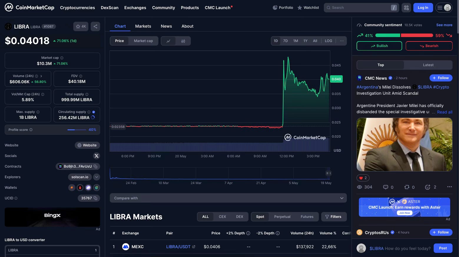The width and height of the screenshot is (459, 257).
Task: Click the Search input field
Action: [361, 8]
